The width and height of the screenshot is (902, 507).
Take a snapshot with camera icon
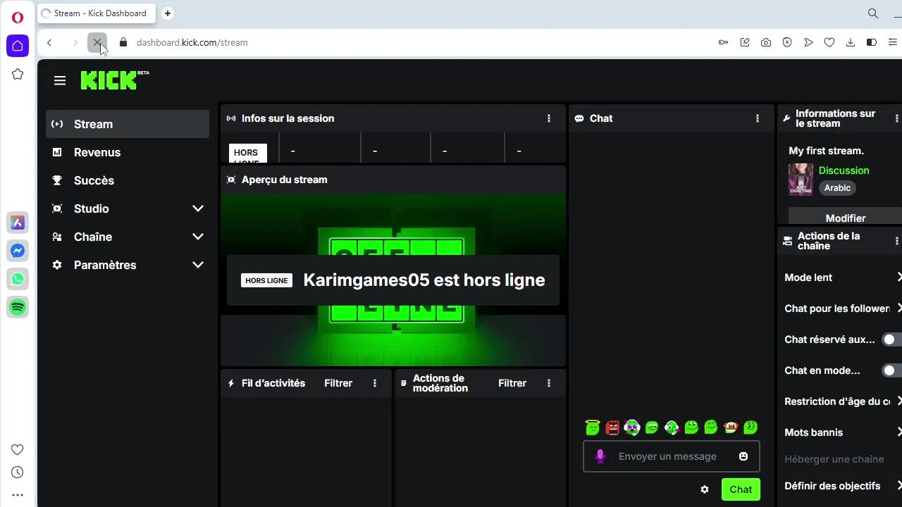pos(766,42)
